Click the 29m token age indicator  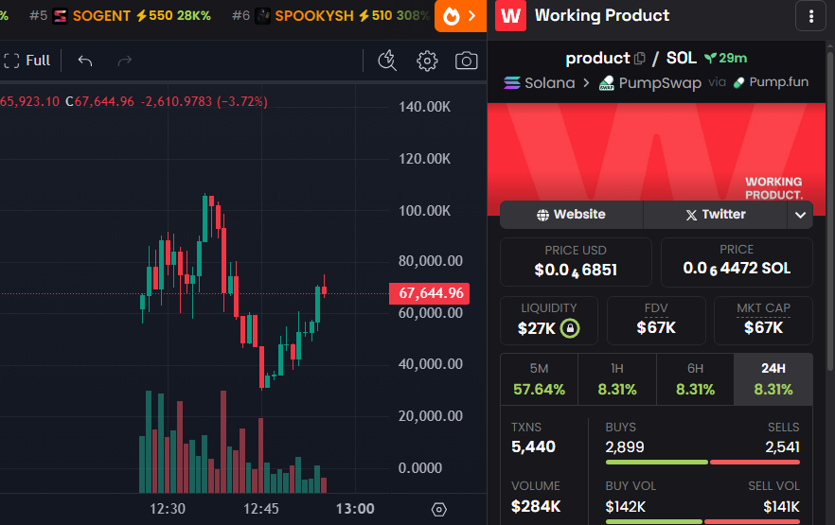[x=725, y=58]
